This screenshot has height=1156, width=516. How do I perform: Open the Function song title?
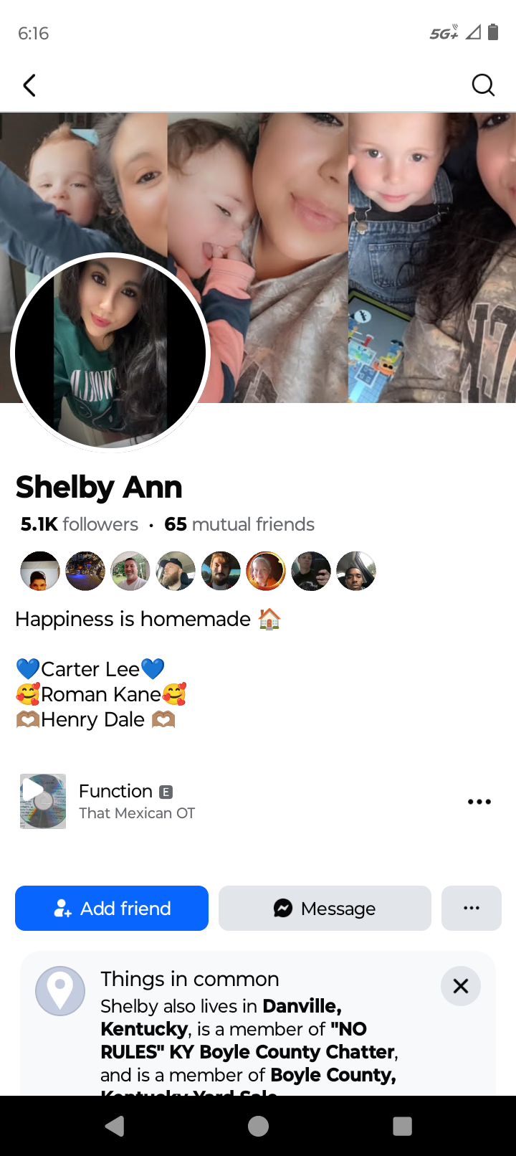pos(115,791)
